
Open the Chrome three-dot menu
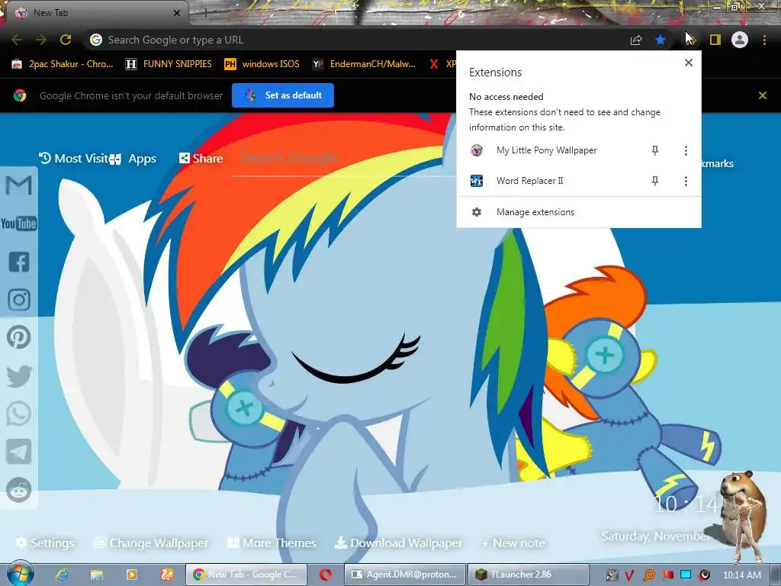pos(764,40)
